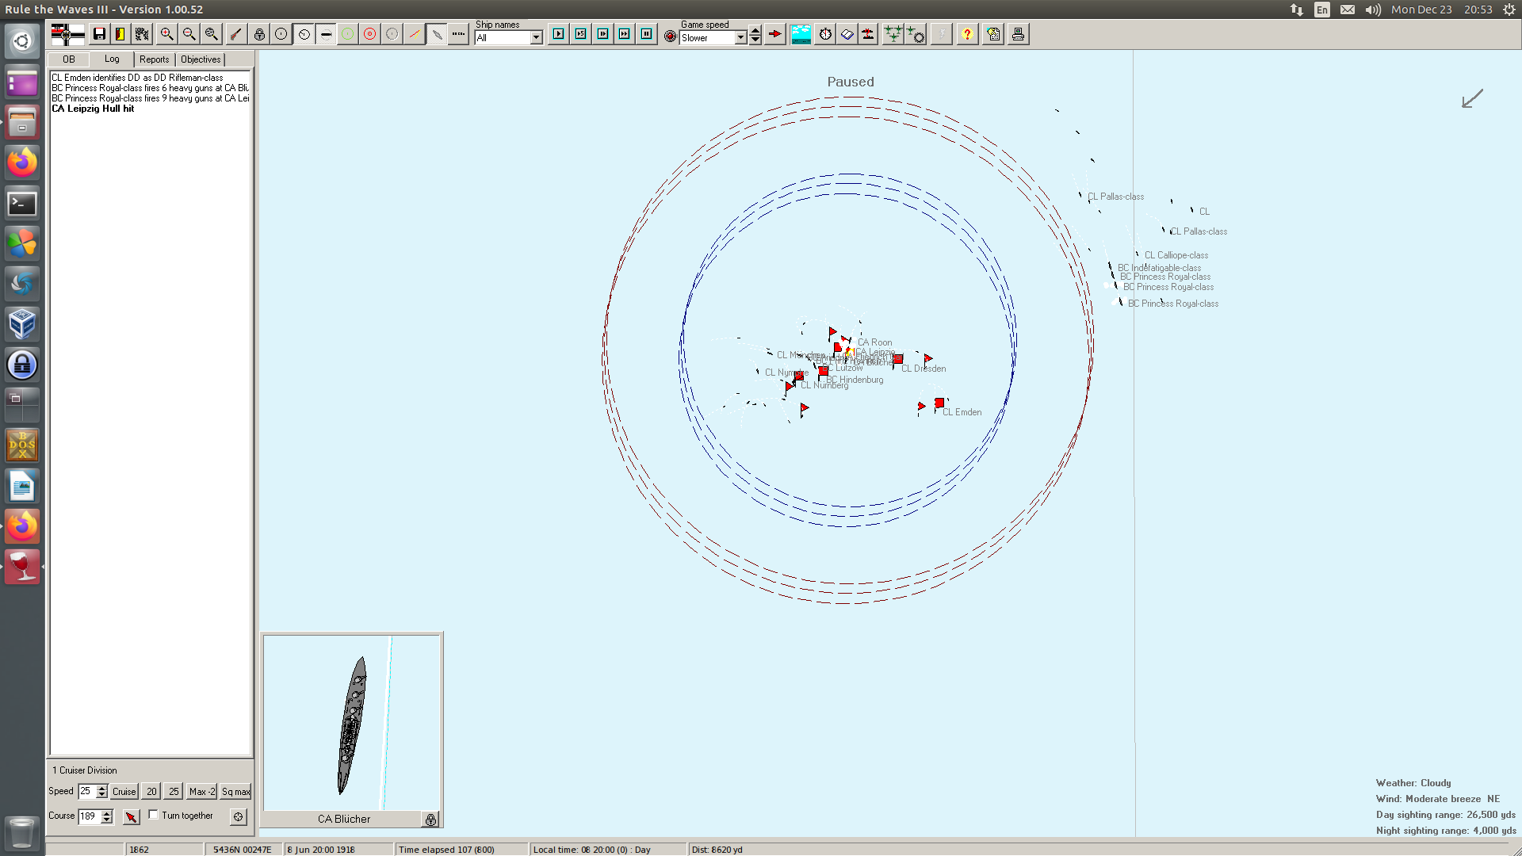
Task: Click the zoom out magnifier icon
Action: click(x=189, y=34)
